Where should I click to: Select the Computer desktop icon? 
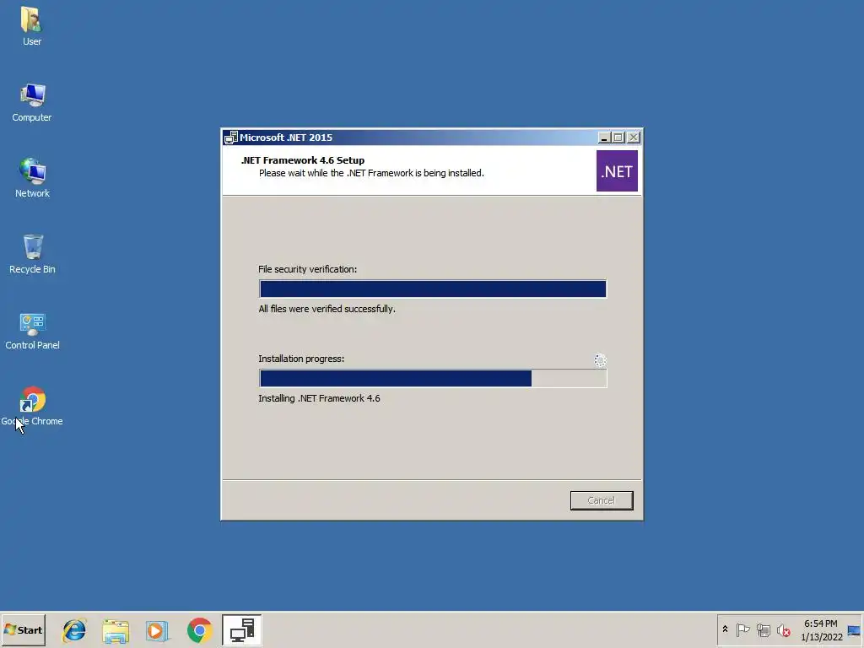point(31,102)
